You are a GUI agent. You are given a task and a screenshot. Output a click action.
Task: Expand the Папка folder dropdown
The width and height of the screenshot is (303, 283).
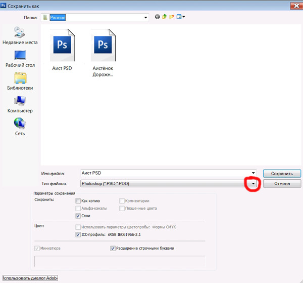[145, 18]
